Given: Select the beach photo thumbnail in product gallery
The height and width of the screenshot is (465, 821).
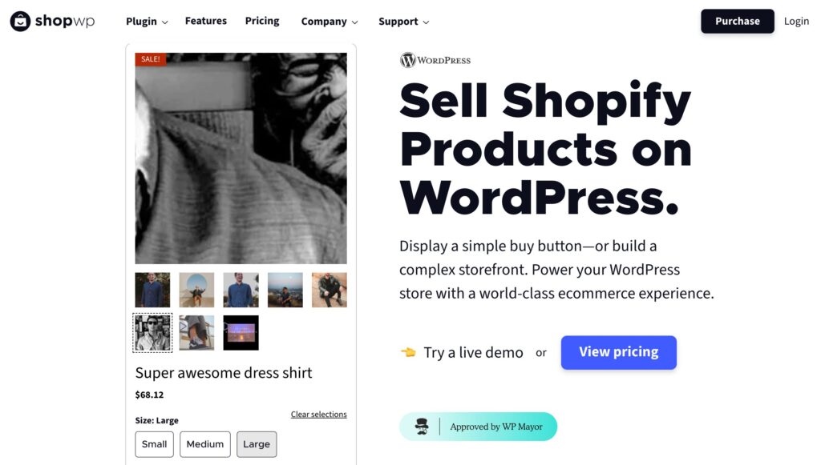Looking at the screenshot, I should (196, 289).
